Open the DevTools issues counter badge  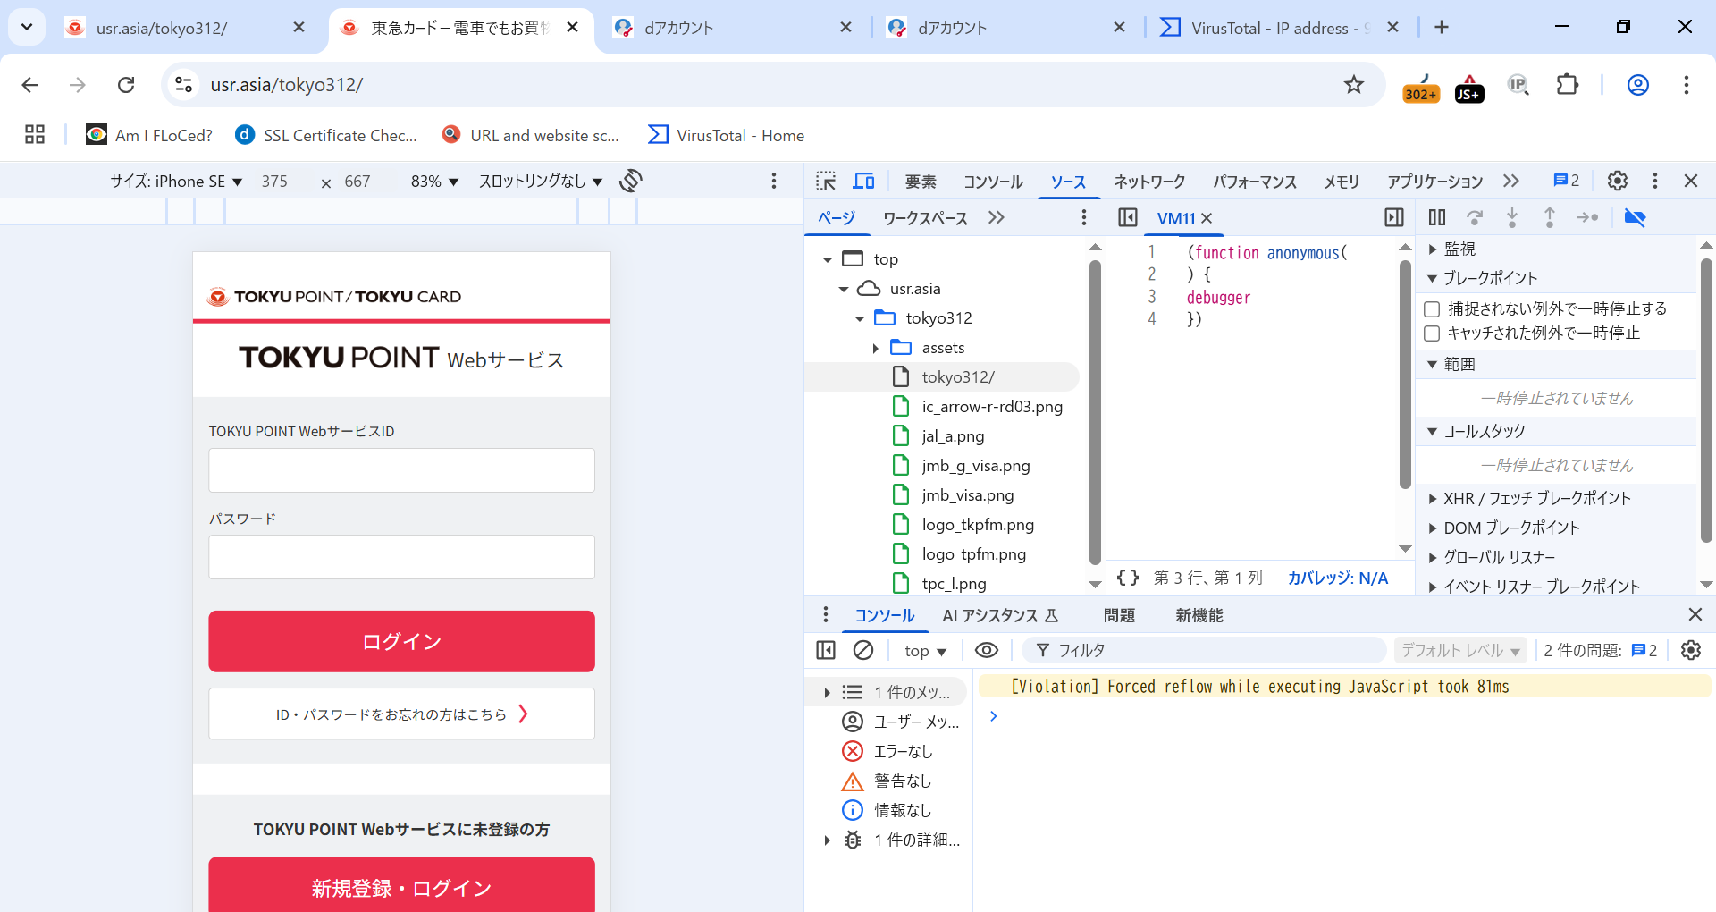1566,181
